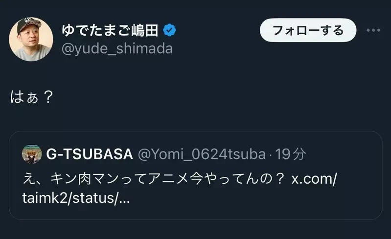
Task: Click the @yude_shimada handle
Action: (116, 48)
